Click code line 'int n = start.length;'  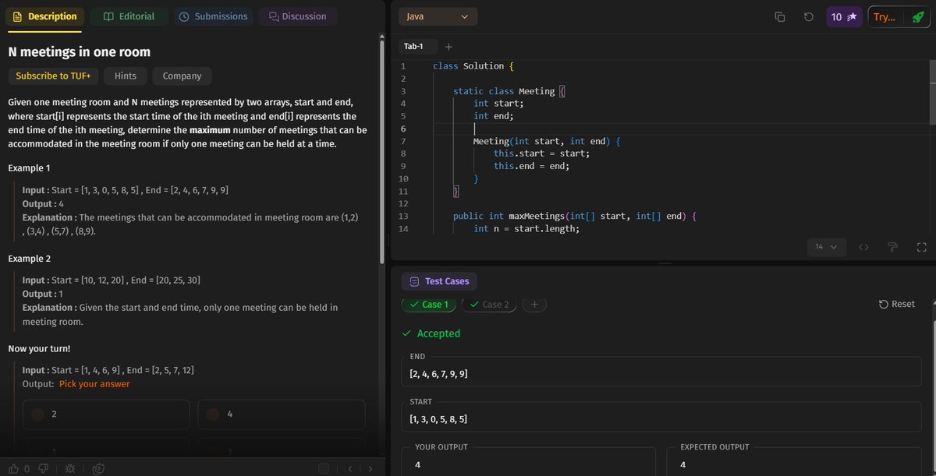(x=526, y=228)
